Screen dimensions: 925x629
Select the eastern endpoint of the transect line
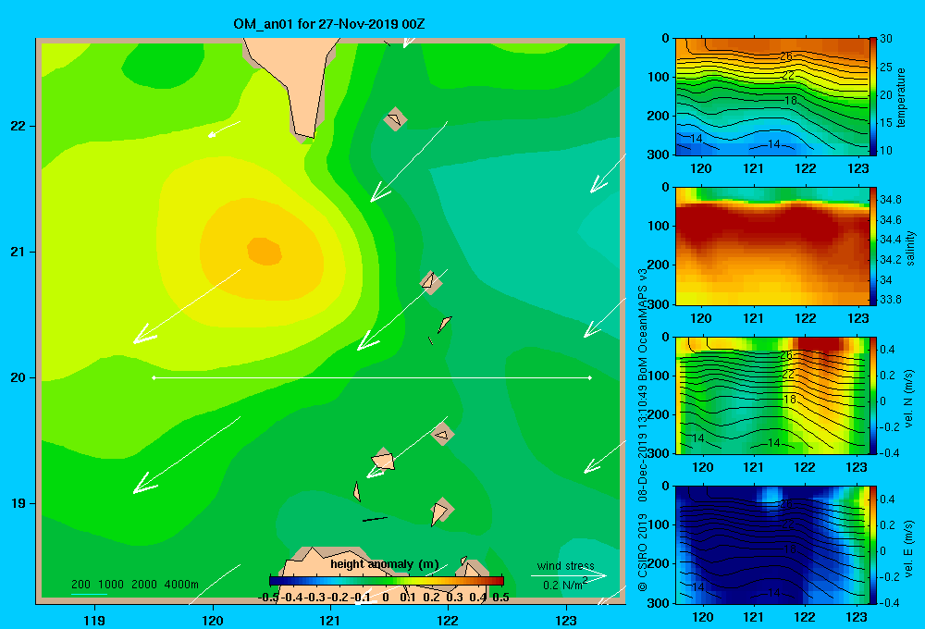[590, 377]
